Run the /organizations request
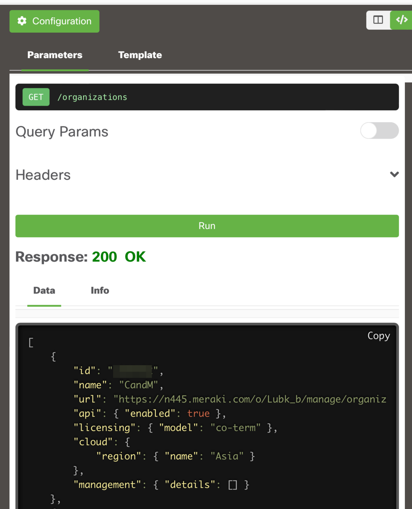Screen dimensions: 412x509 tap(207, 226)
